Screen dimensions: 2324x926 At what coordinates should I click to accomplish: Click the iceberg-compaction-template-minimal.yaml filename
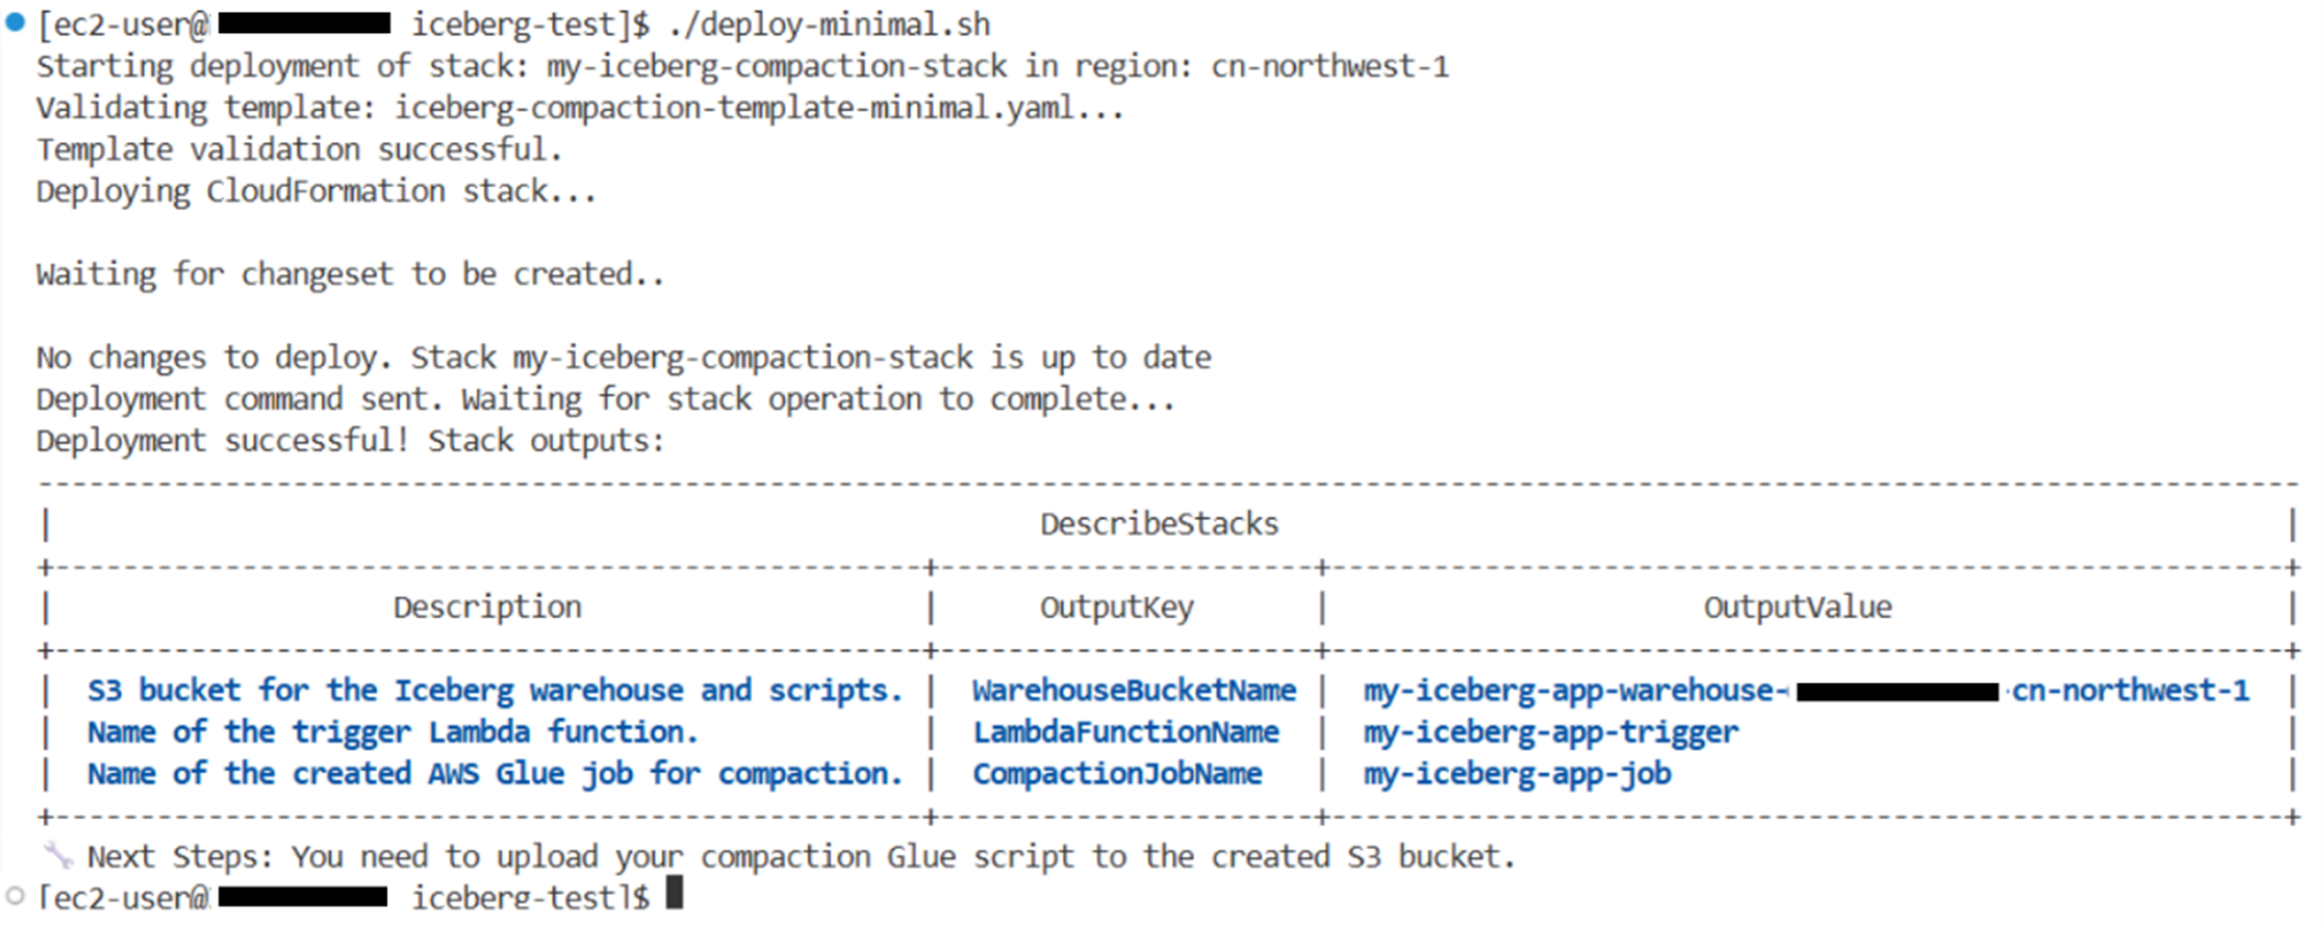tap(734, 108)
